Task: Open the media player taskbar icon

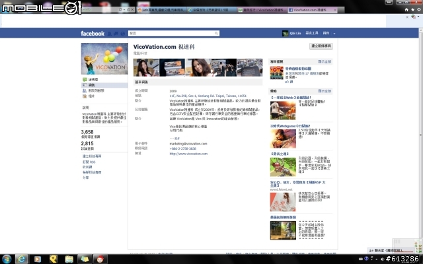Action: click(x=38, y=259)
